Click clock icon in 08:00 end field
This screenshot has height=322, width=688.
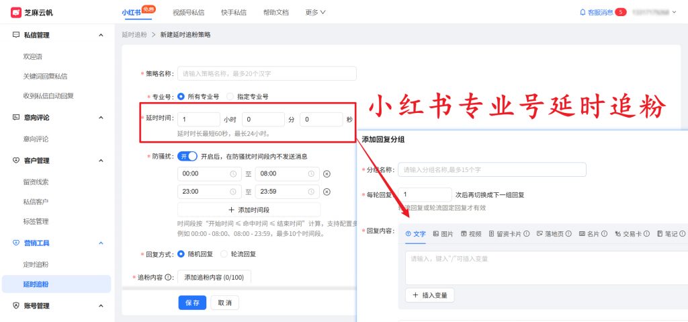311,174
